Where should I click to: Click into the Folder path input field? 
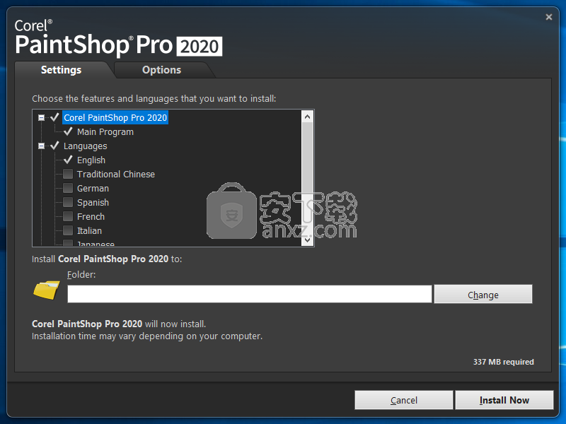250,294
